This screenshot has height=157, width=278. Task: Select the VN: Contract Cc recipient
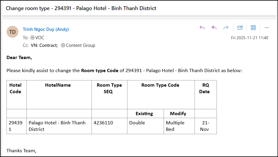pos(44,45)
